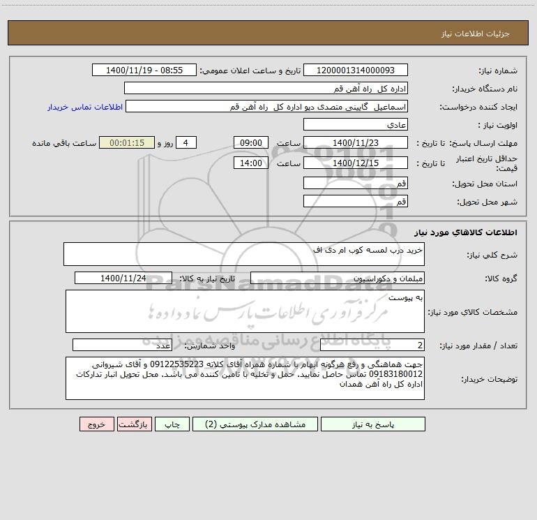Image resolution: width=537 pixels, height=520 pixels.
Task: Click the شرح کلی نیاز label
Action: click(x=492, y=255)
